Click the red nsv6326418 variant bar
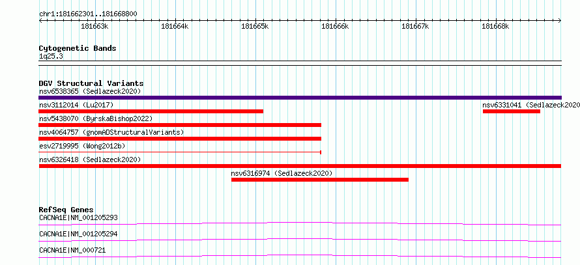The height and width of the screenshot is (265, 580). (x=300, y=166)
